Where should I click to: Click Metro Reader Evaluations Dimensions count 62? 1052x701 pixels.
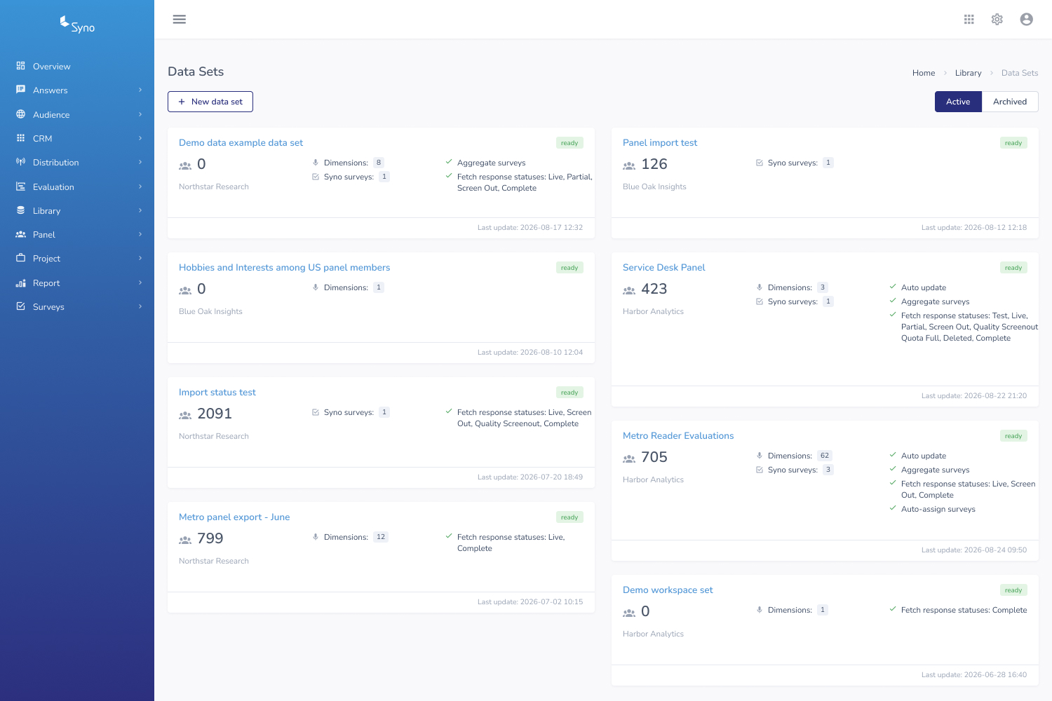(825, 456)
